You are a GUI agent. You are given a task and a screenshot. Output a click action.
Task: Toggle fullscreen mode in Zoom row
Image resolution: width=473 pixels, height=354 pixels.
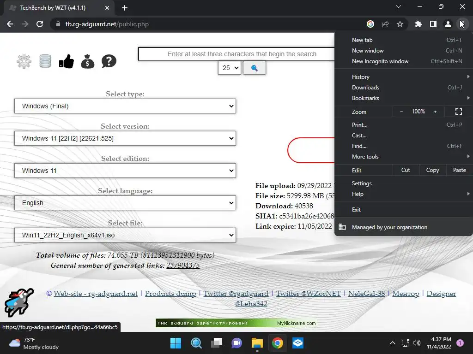459,112
